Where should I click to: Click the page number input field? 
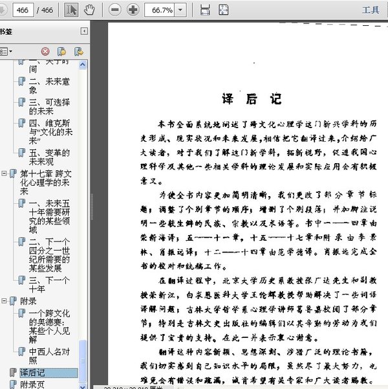pos(23,10)
